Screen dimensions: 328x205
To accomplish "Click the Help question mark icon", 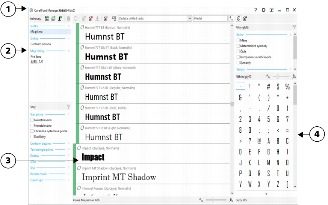I will 255,10.
